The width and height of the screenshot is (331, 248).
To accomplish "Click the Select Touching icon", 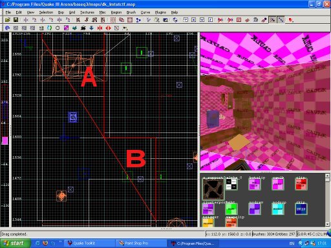I will (x=87, y=20).
